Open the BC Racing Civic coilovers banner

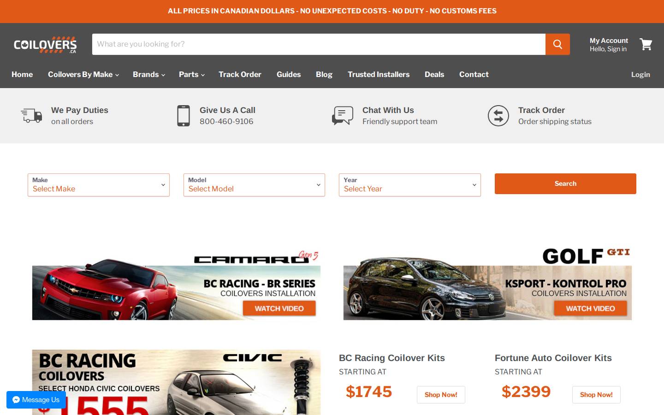pyautogui.click(x=176, y=382)
